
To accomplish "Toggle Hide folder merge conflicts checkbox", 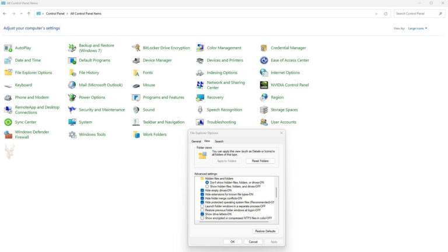I will click(202, 198).
